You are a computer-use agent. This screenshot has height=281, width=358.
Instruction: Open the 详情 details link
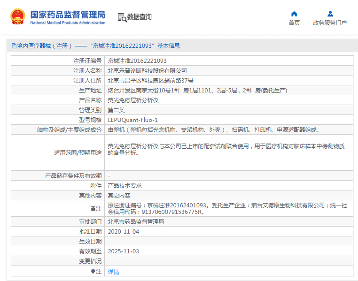(114, 272)
